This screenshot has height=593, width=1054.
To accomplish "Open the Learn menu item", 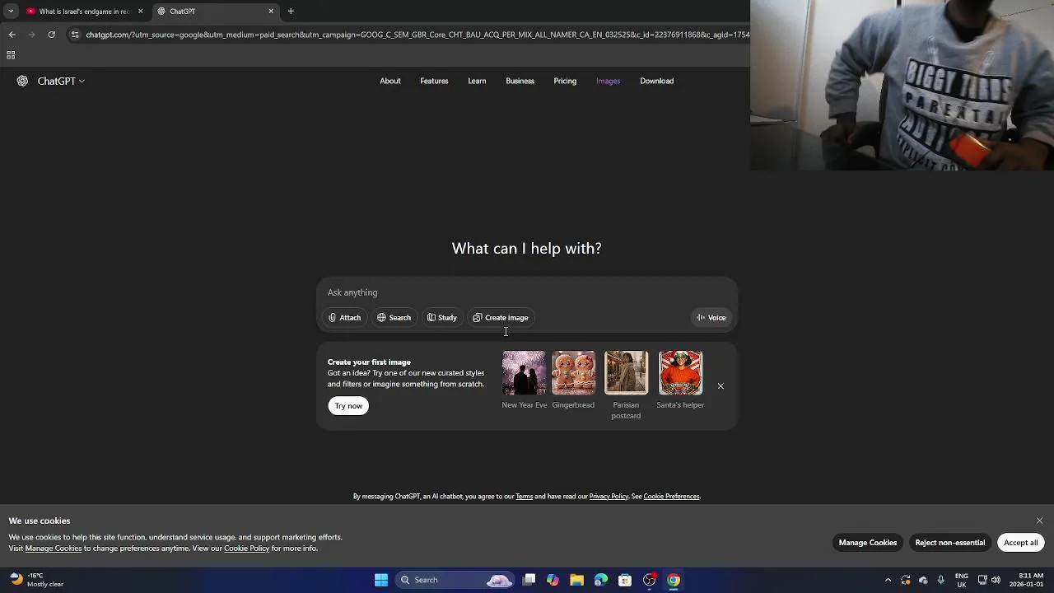I will pos(477,81).
